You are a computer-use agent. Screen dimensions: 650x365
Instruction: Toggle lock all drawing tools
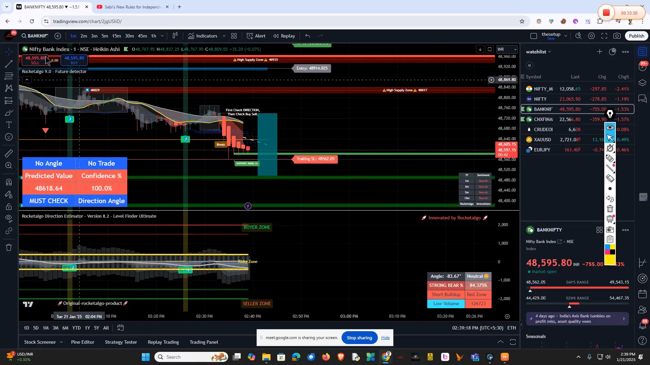click(9, 206)
